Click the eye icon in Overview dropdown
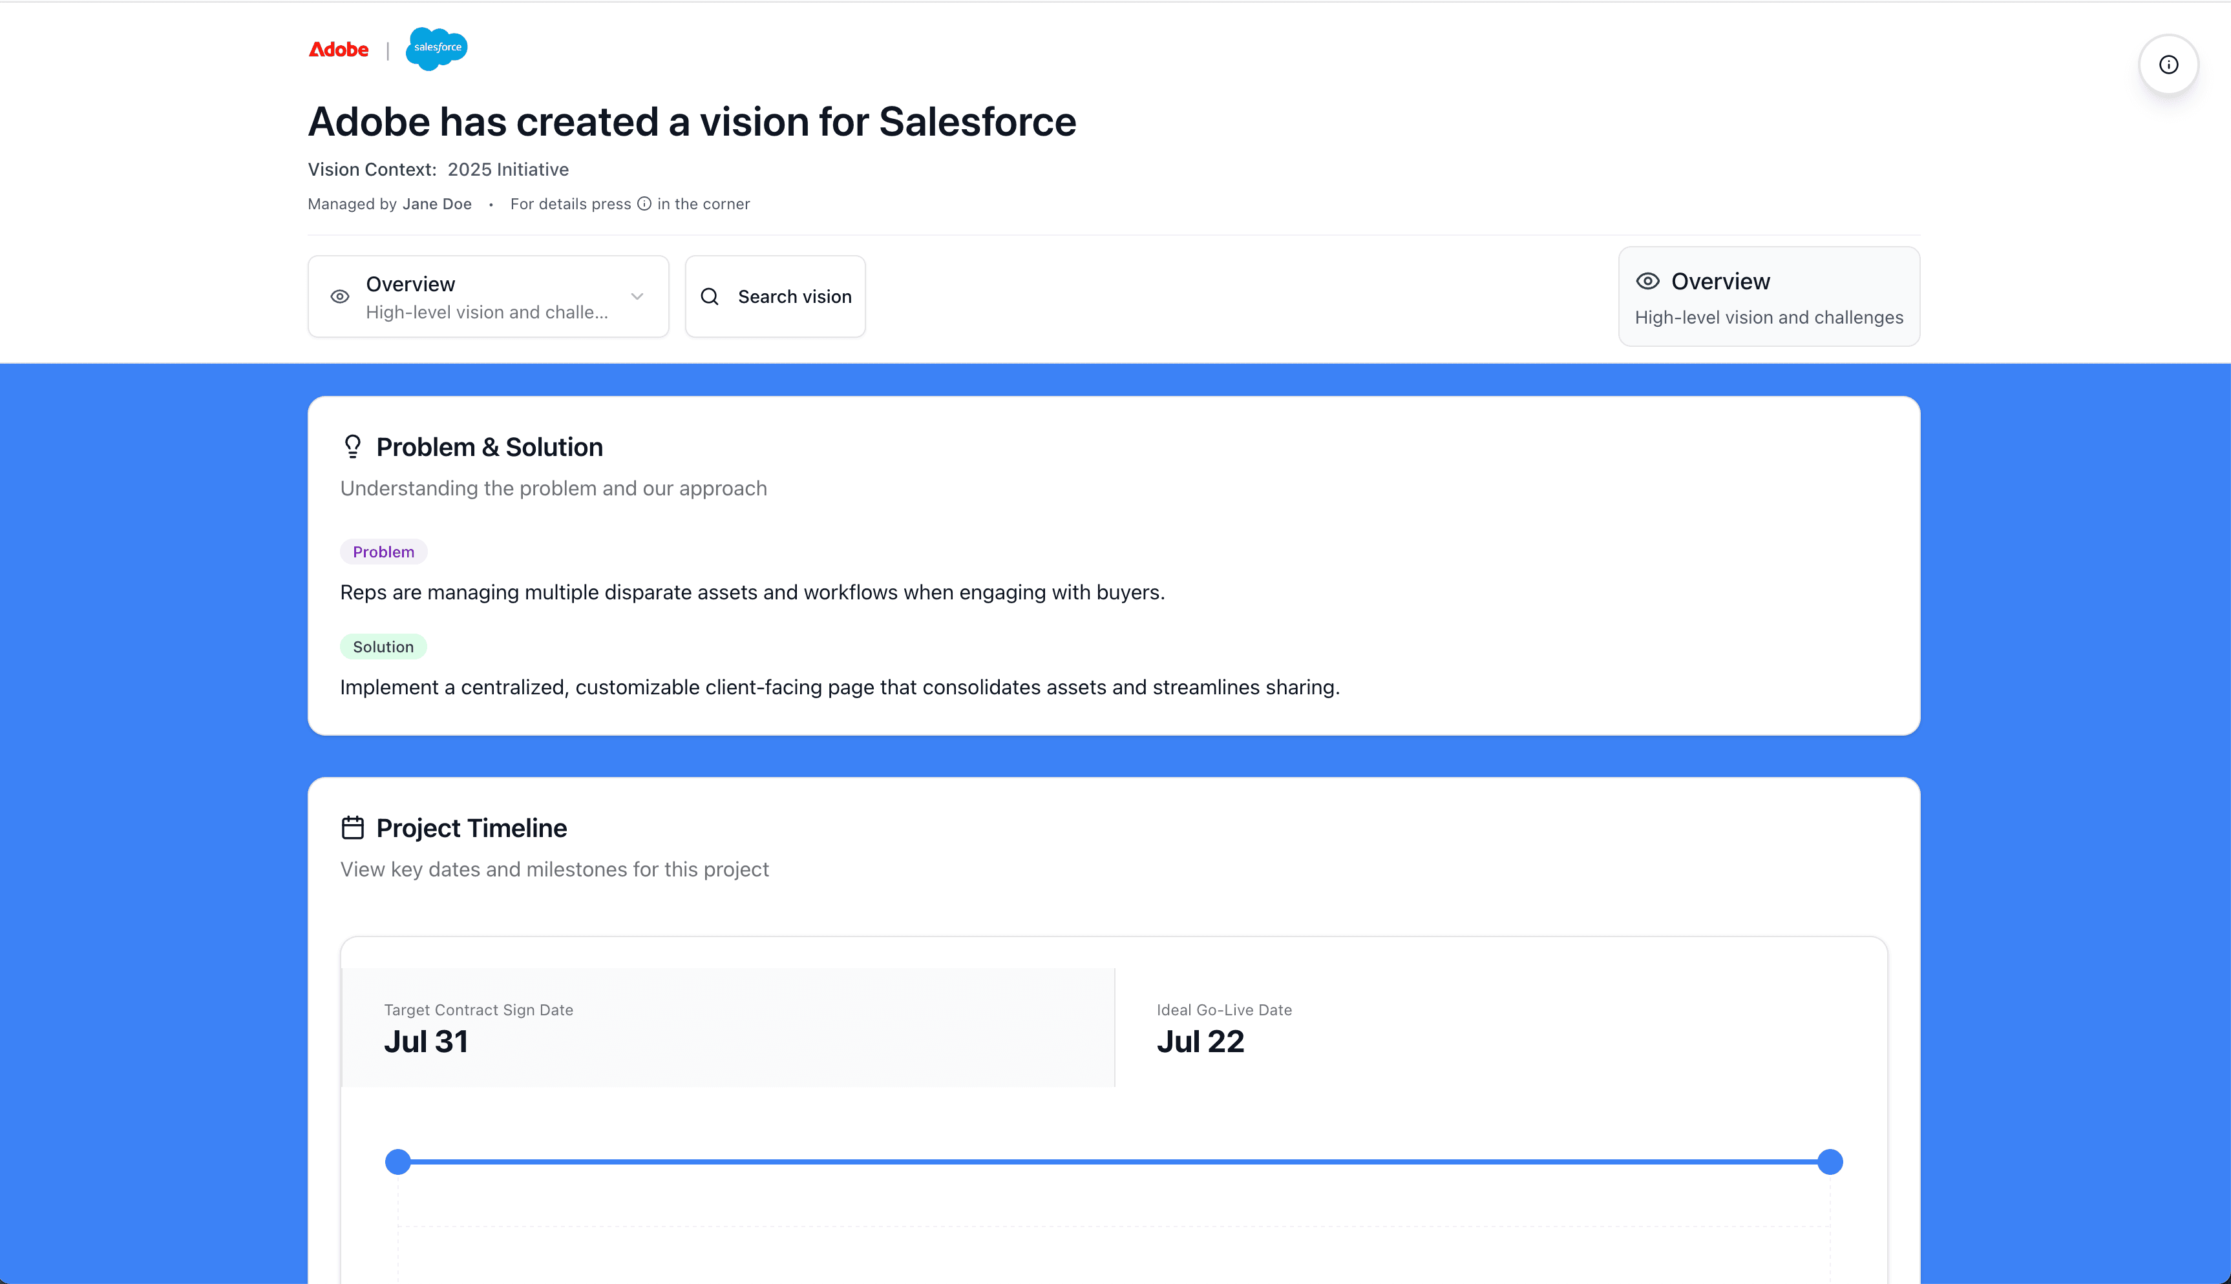Screen dimensions: 2231x1284 point(340,296)
